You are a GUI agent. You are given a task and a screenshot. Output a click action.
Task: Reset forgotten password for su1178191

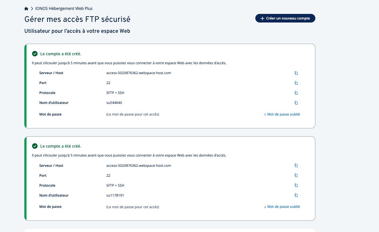point(282,207)
